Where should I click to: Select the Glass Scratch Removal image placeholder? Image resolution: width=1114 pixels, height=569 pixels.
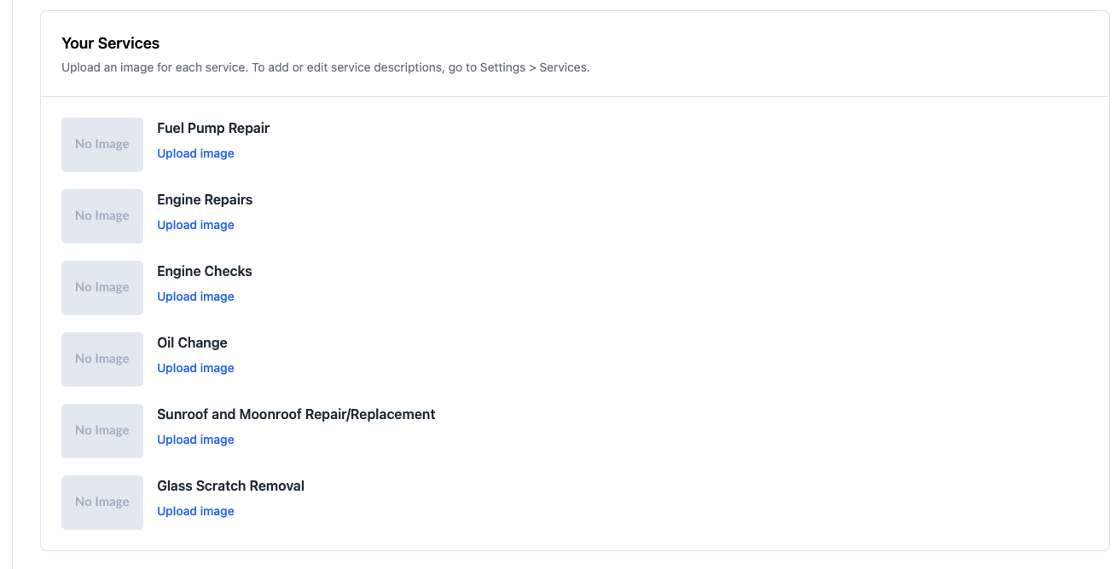click(102, 503)
